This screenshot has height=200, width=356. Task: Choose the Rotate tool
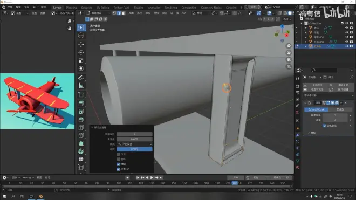coord(81,52)
